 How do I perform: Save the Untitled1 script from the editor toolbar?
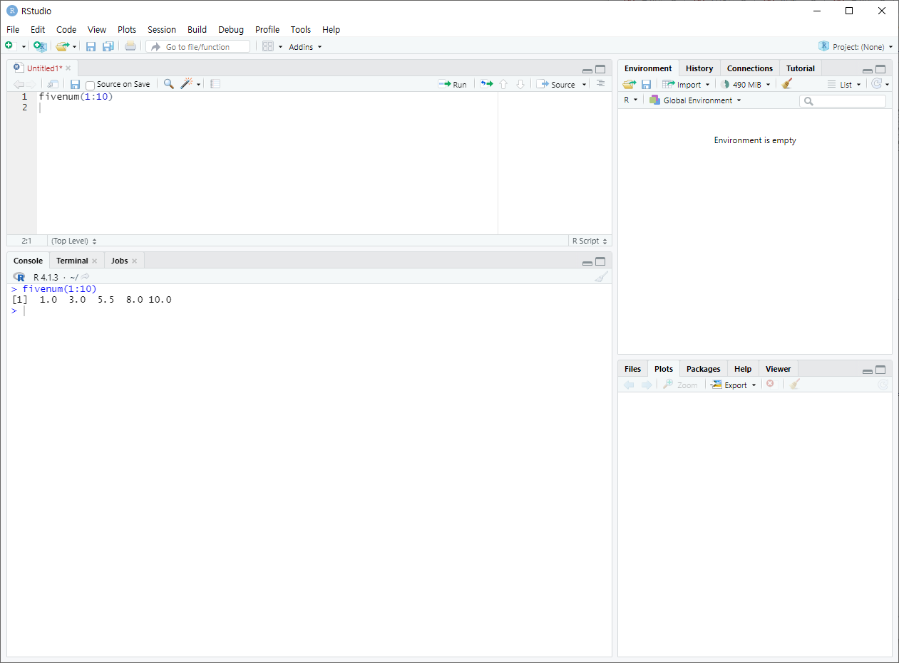75,84
